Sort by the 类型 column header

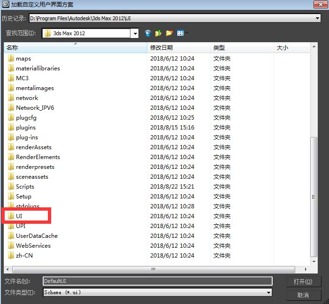click(x=242, y=48)
